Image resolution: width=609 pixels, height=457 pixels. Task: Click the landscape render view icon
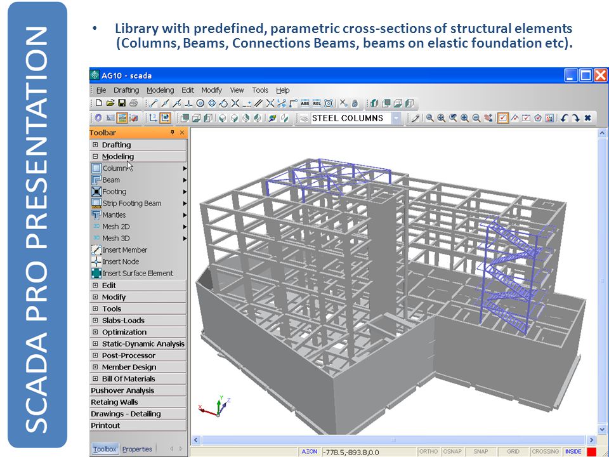click(122, 118)
